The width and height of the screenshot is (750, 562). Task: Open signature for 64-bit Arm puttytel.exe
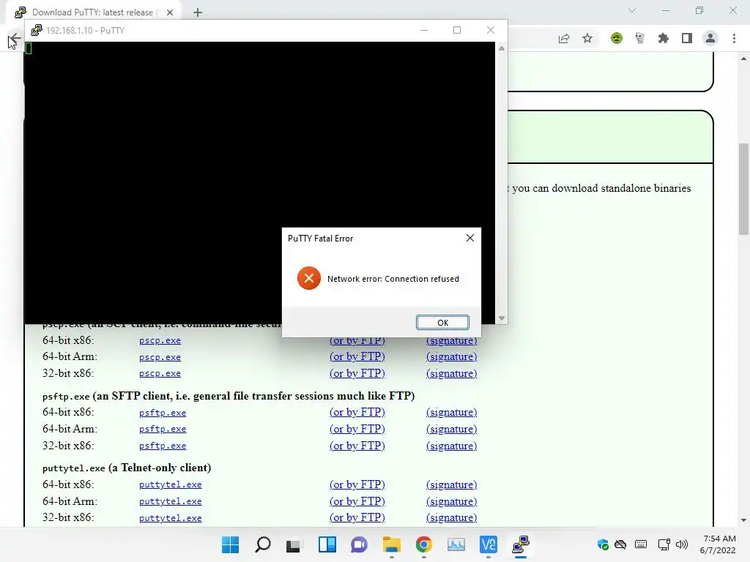451,501
